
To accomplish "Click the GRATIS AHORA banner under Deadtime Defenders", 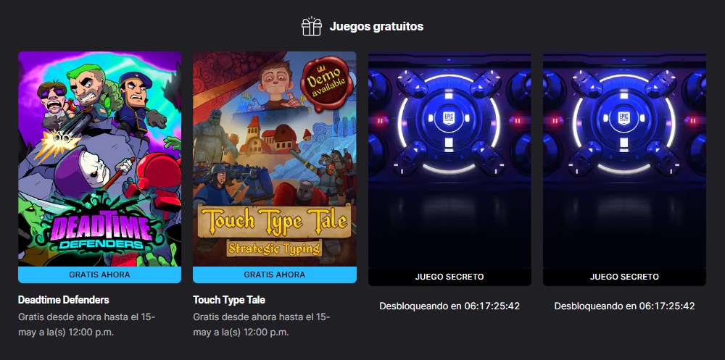I will (x=99, y=275).
